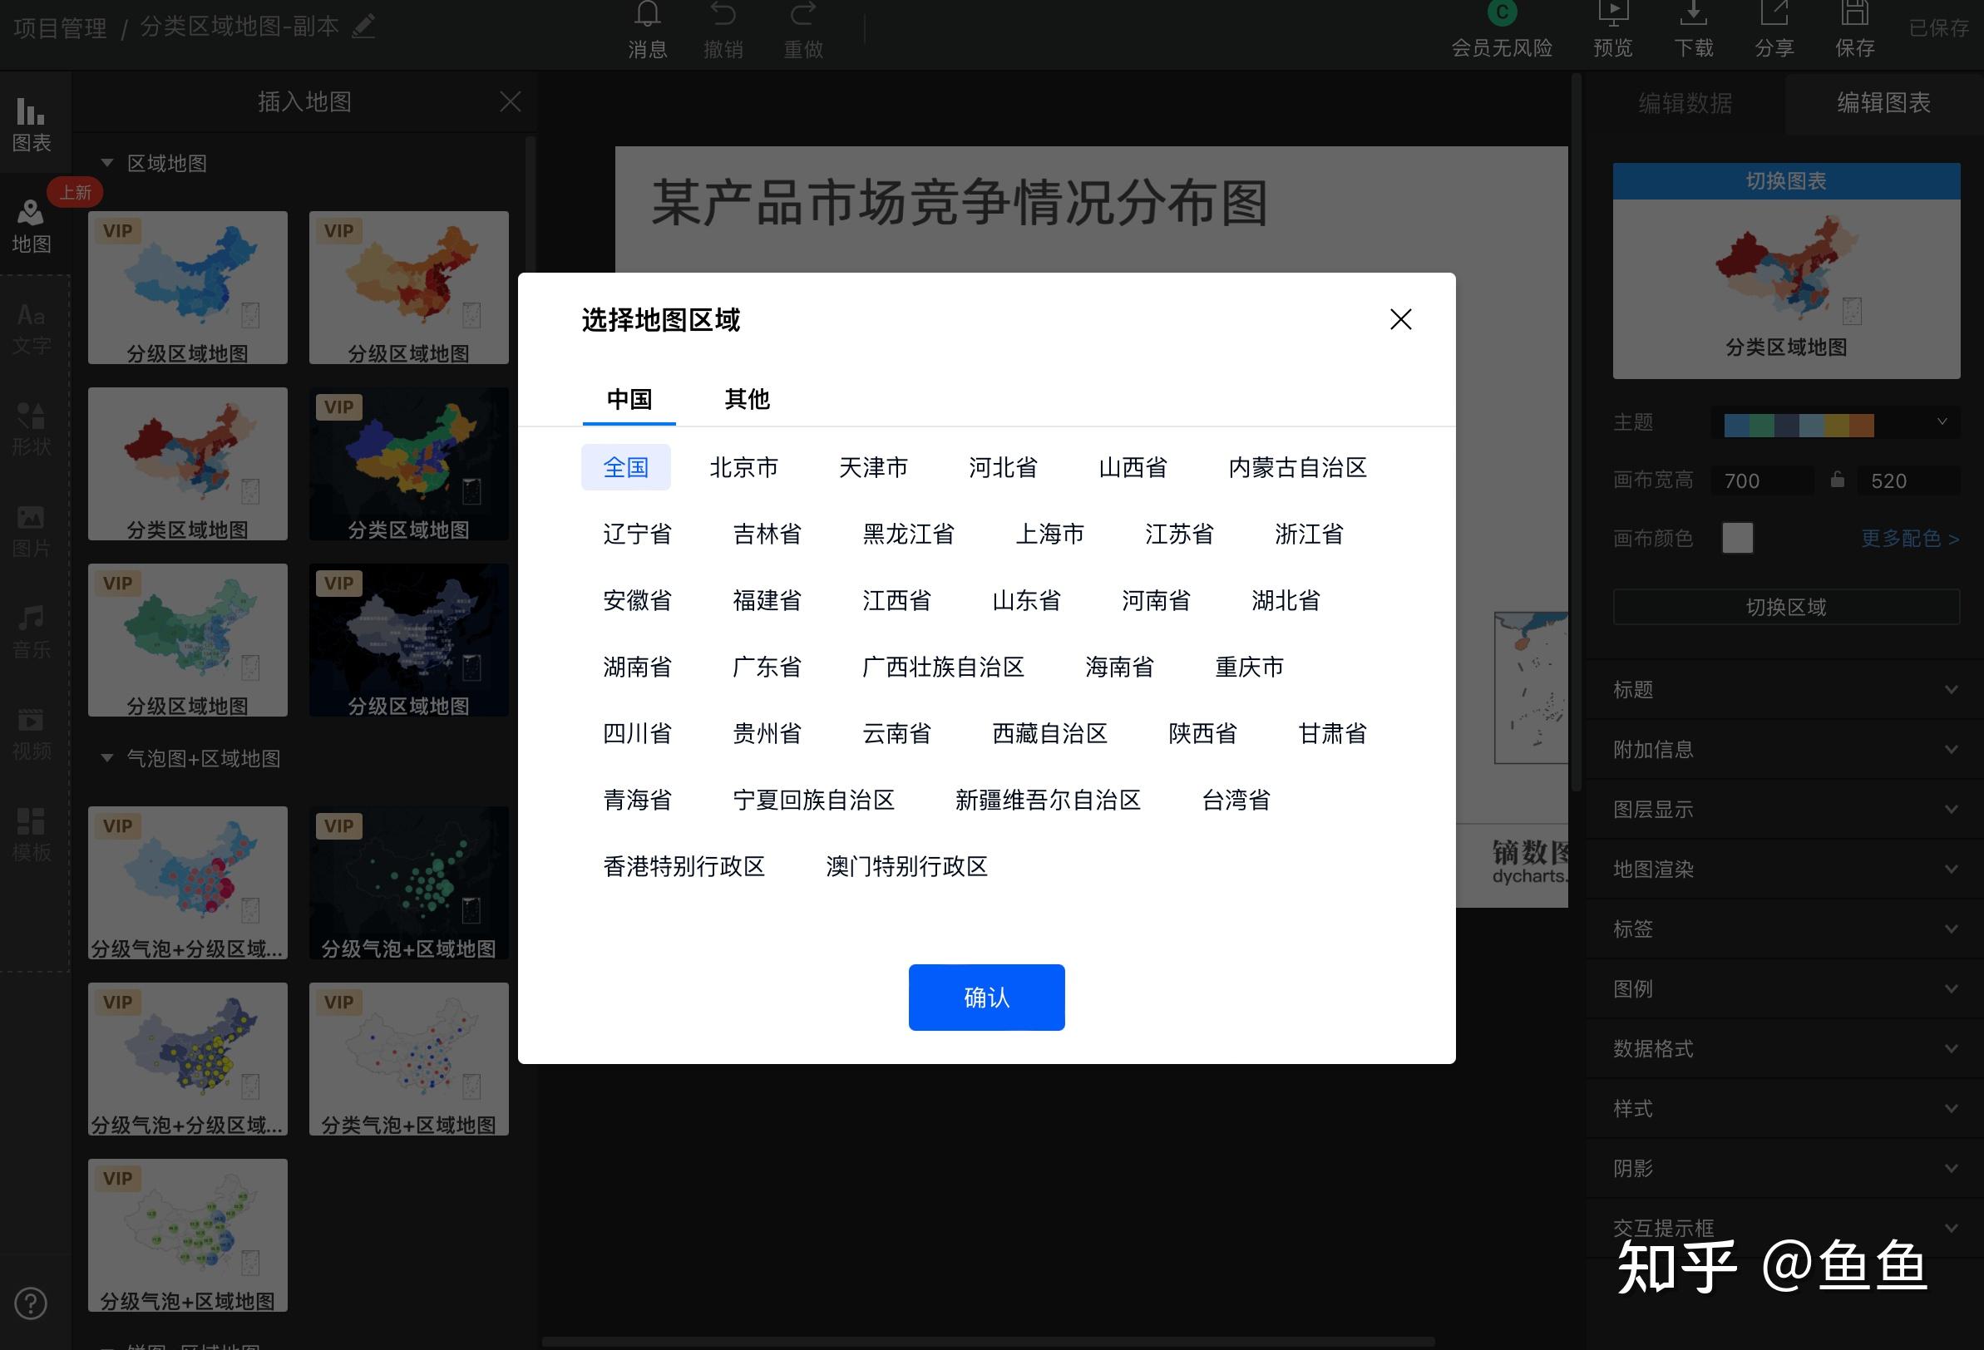Open the 模板 sidebar section
This screenshot has width=1984, height=1350.
point(32,835)
